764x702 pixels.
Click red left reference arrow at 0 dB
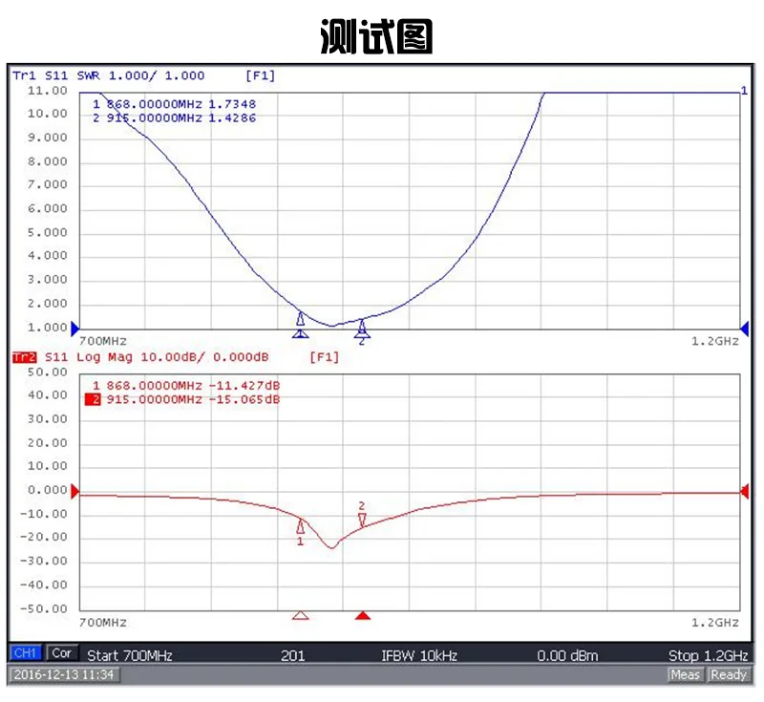pos(75,491)
